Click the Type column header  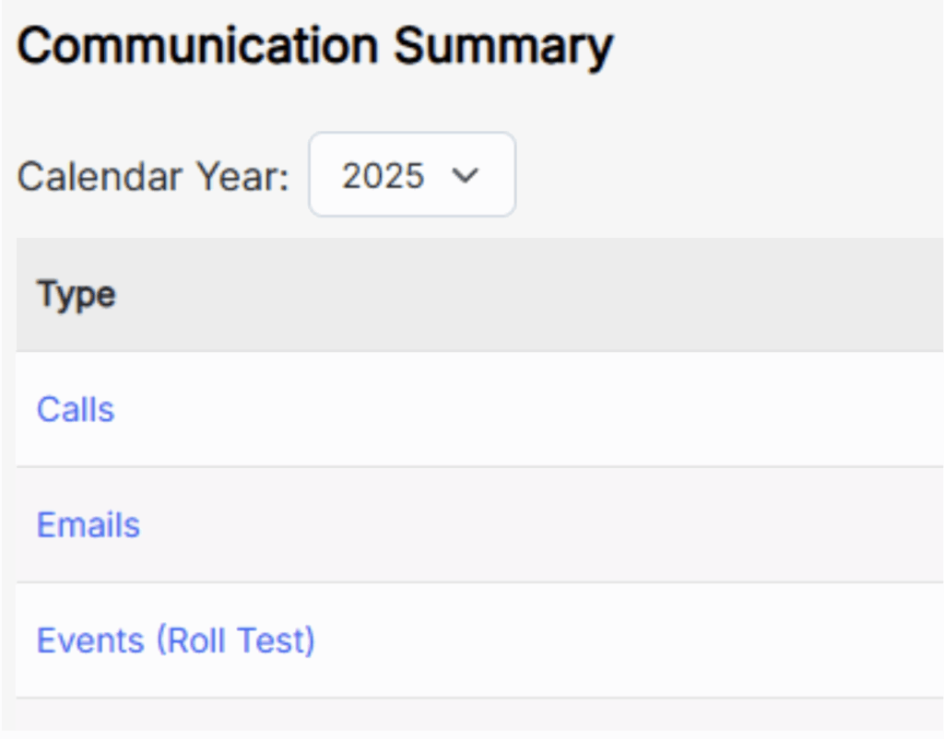77,296
